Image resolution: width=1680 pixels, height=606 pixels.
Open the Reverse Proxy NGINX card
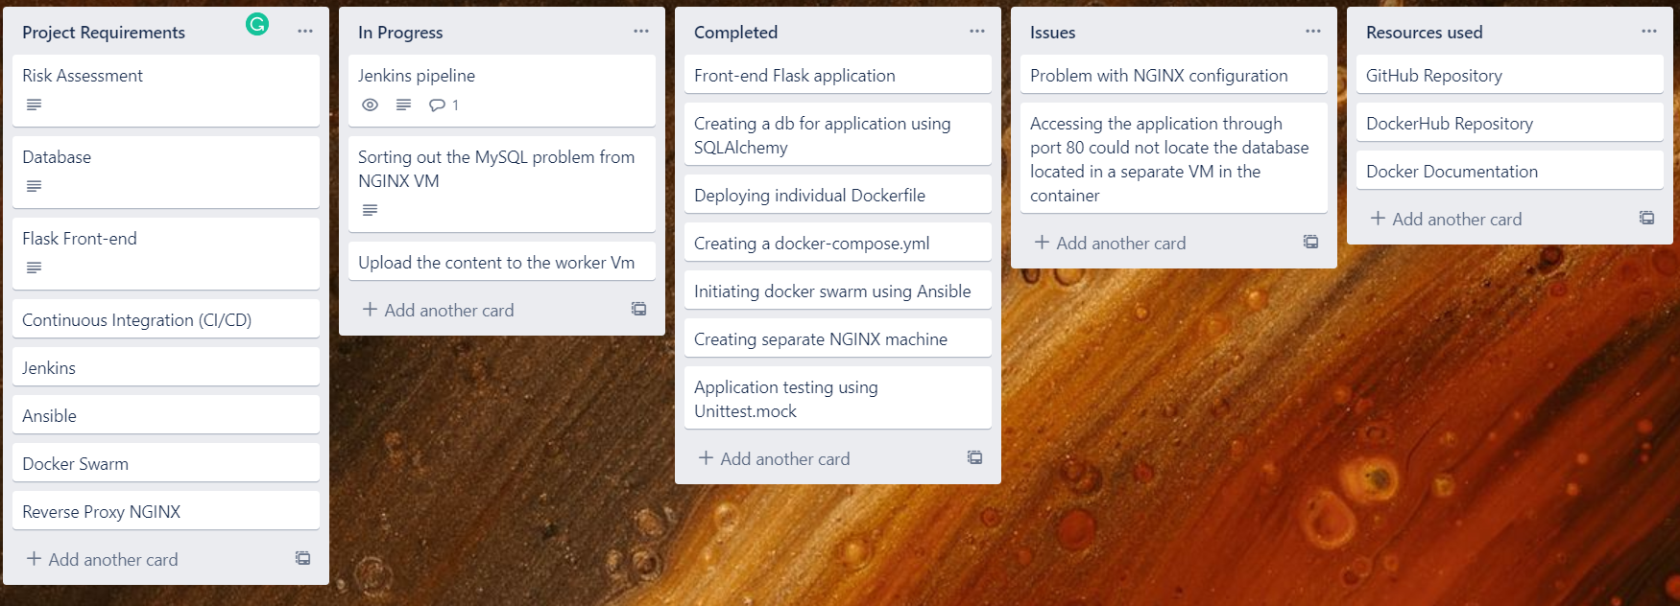[x=166, y=510]
